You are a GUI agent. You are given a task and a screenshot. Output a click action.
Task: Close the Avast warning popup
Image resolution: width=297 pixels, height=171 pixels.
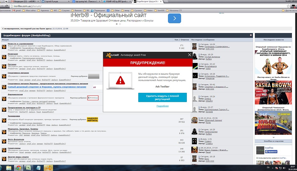[x=190, y=55]
